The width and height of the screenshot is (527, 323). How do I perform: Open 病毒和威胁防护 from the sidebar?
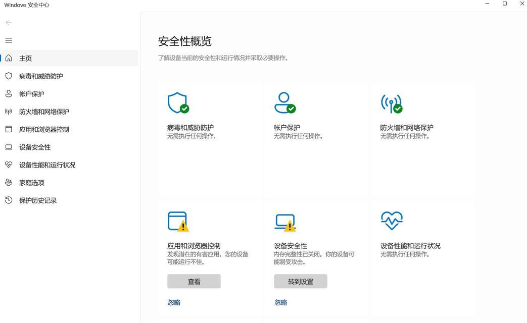pyautogui.click(x=69, y=76)
